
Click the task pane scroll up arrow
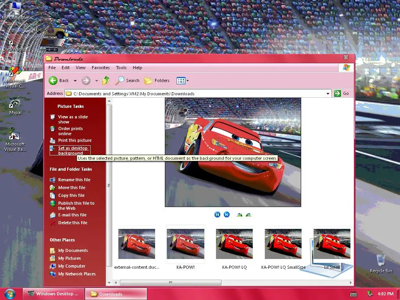point(109,101)
